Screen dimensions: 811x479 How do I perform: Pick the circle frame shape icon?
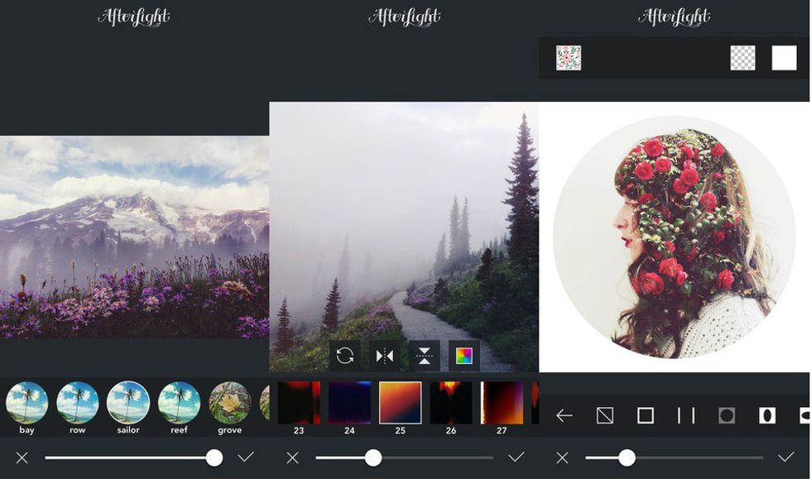727,415
